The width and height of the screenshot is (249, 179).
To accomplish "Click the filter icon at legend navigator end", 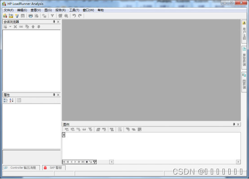I will pos(95,162).
